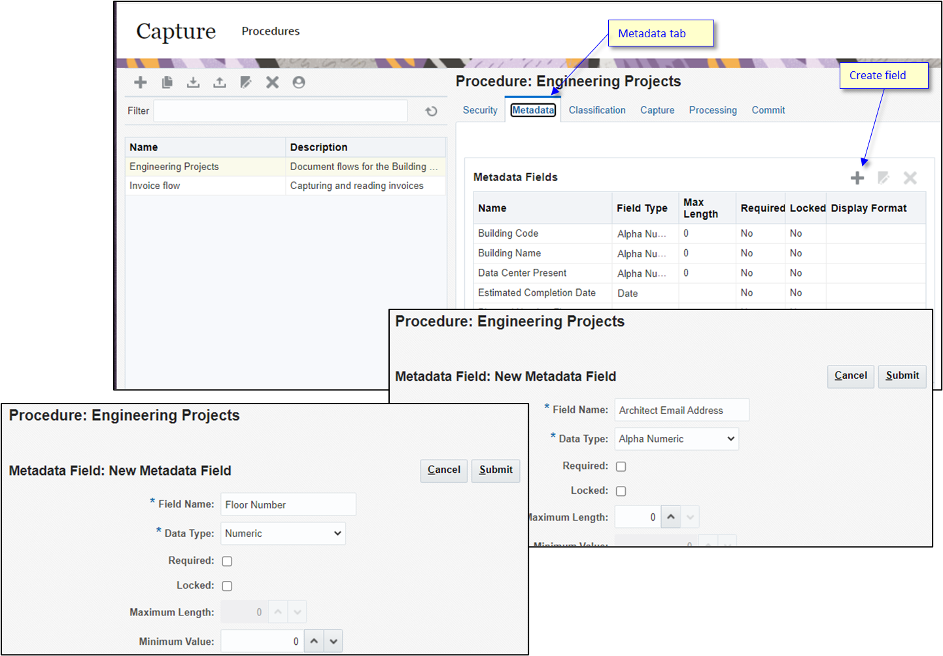Refresh the procedures list
The image size is (943, 656).
coord(431,111)
